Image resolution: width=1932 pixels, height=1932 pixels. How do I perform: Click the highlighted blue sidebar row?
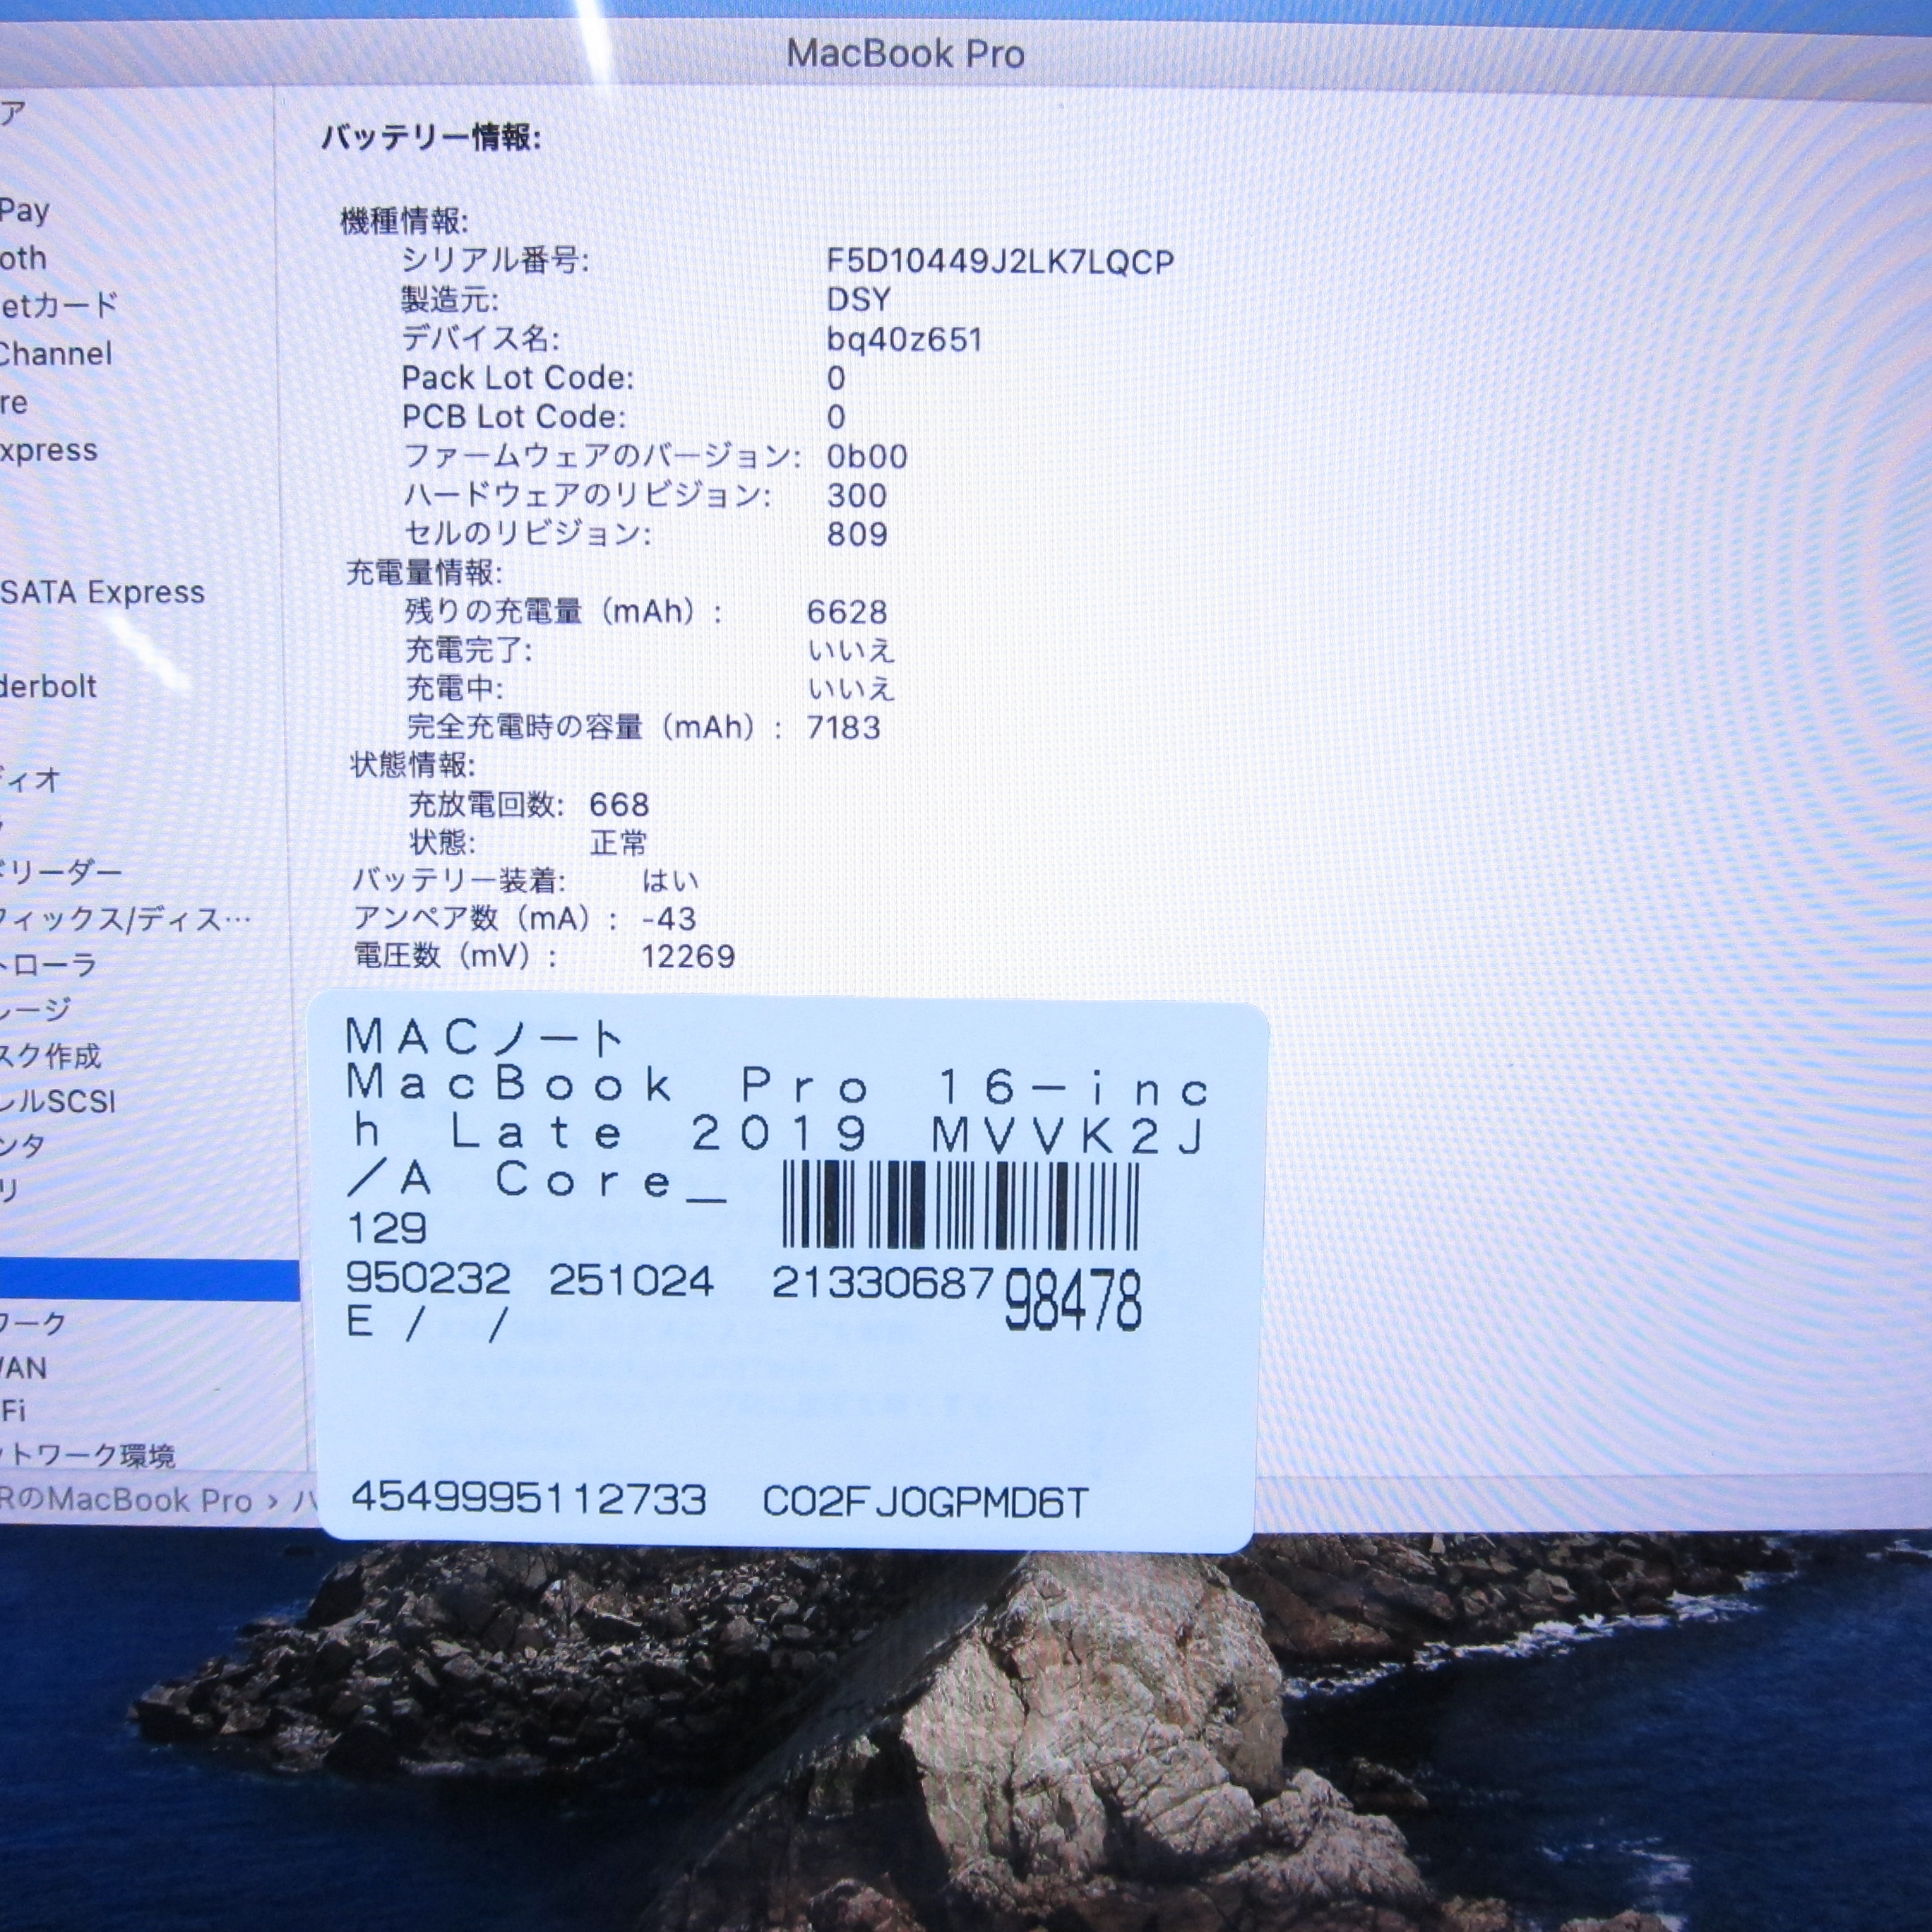(x=148, y=1281)
